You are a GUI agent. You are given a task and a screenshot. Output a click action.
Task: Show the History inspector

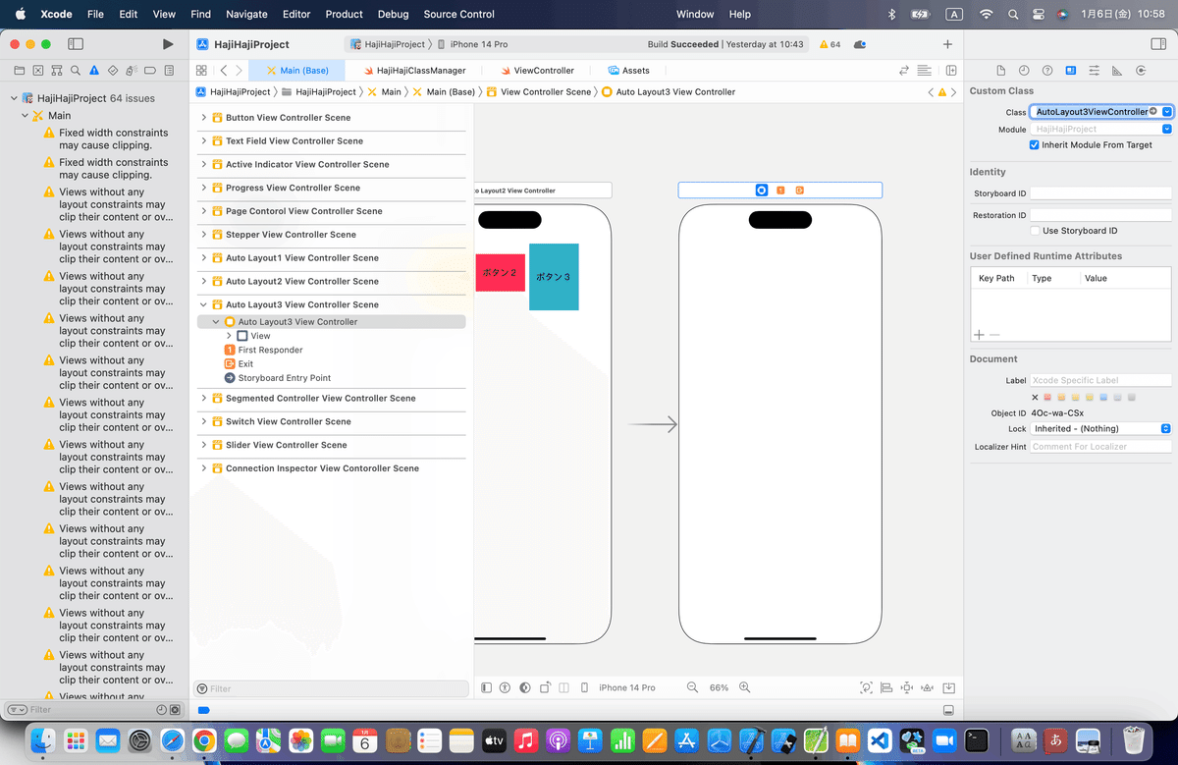[1024, 71]
